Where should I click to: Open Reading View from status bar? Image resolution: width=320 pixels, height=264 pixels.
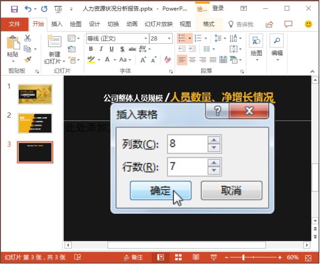pyautogui.click(x=196, y=258)
